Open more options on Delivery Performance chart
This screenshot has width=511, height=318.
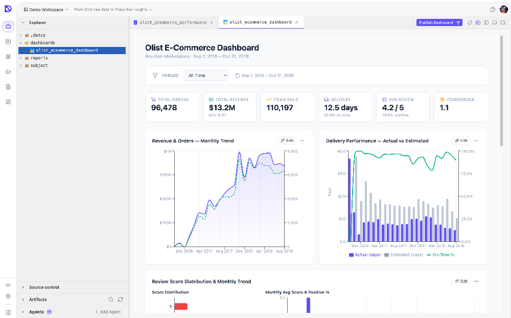pos(476,140)
